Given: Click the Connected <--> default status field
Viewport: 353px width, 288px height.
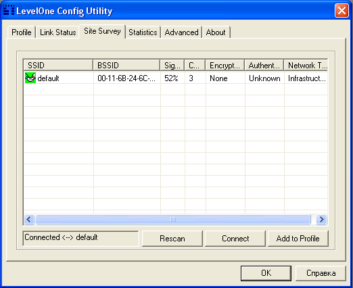Looking at the screenshot, I should coord(80,239).
